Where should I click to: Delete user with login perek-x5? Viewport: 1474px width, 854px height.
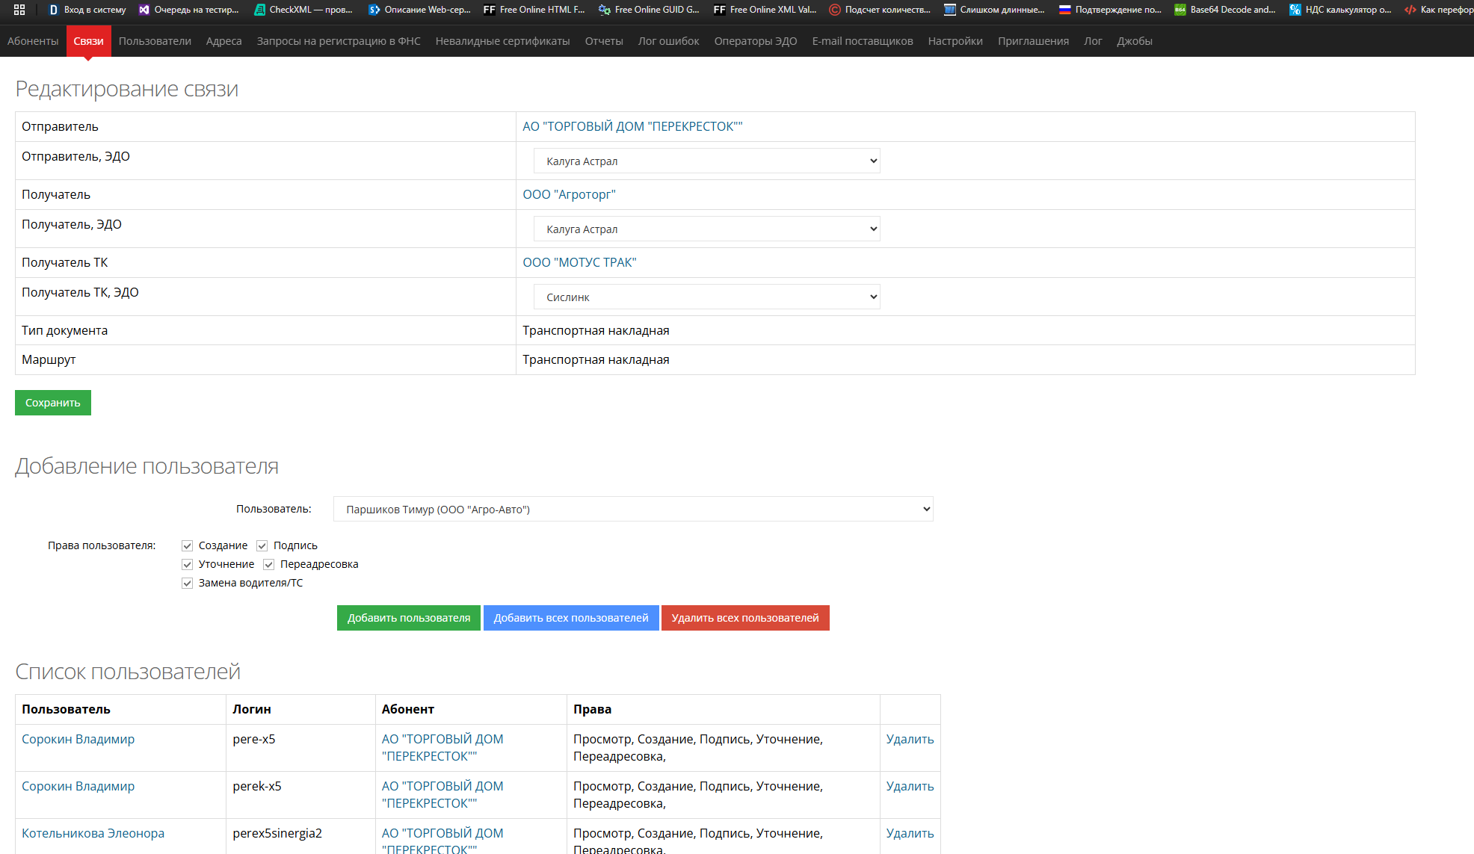tap(910, 786)
